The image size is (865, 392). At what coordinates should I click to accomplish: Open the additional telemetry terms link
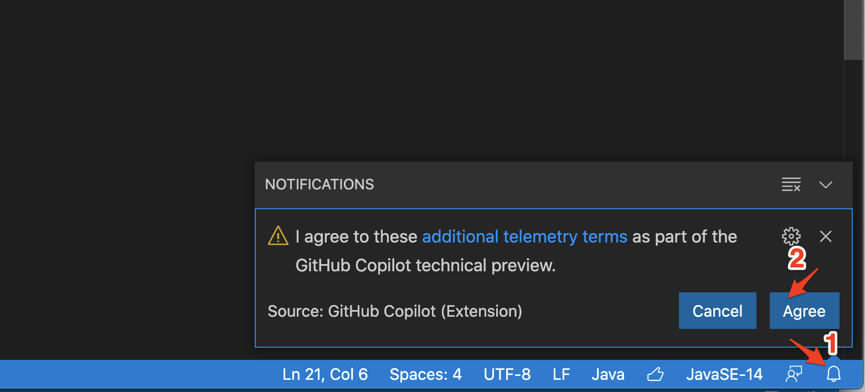tap(524, 236)
